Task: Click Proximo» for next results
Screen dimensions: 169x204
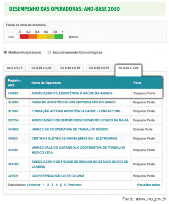Action: coord(75,185)
